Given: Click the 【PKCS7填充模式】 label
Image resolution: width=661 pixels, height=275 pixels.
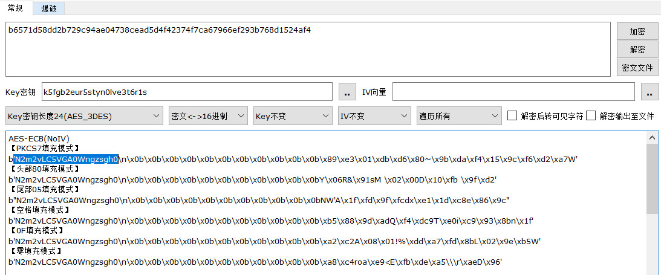Looking at the screenshot, I should [44, 149].
